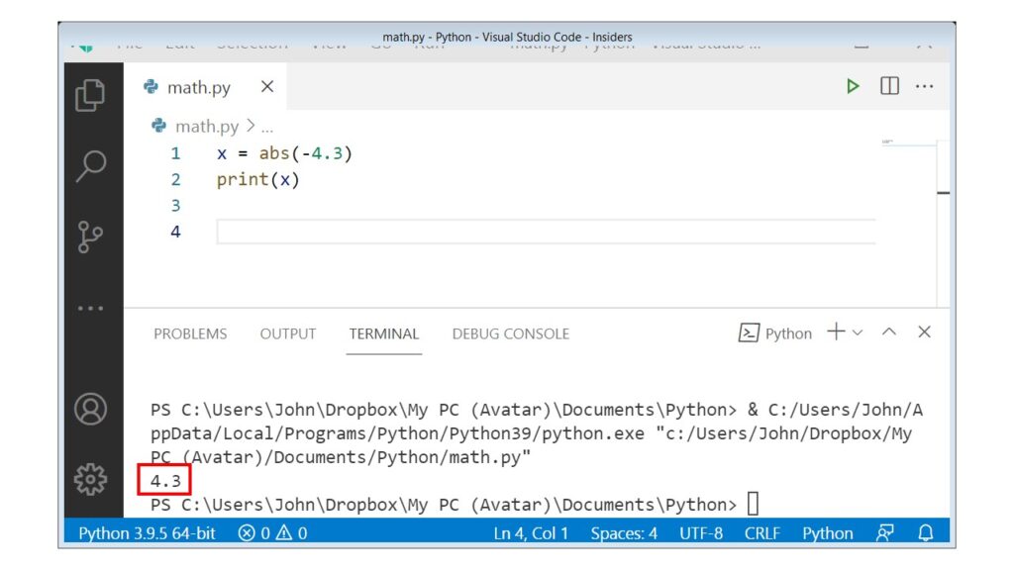Change end of line sequence via CRLF
This screenshot has width=1014, height=570.
(x=761, y=533)
